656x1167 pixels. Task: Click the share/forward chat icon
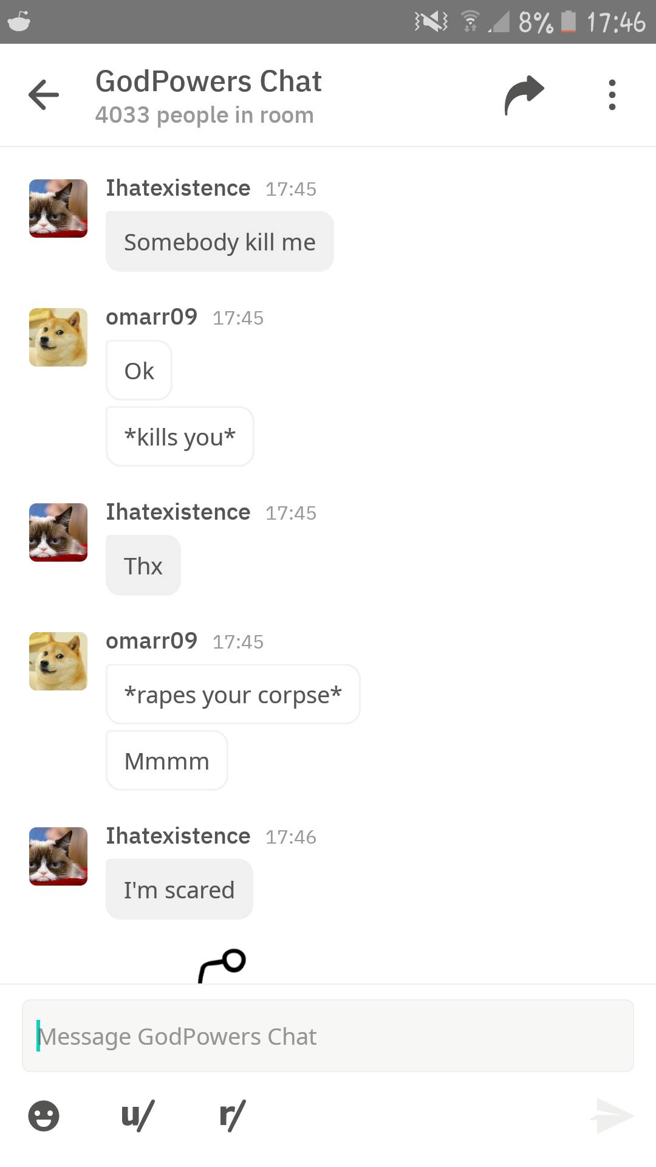pyautogui.click(x=523, y=92)
